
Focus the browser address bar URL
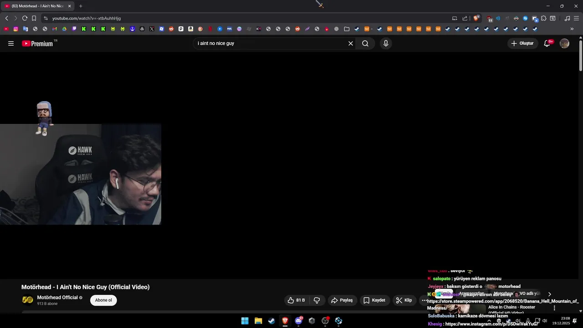87,18
